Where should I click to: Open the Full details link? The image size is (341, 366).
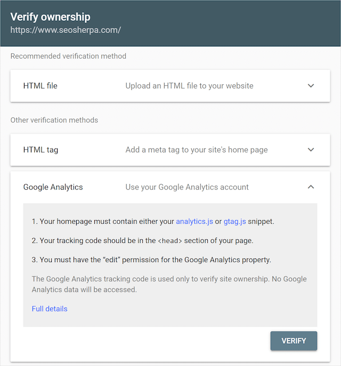[x=50, y=309]
